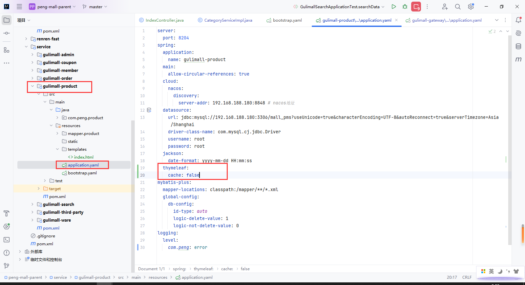Switch to gulimall-gateway application.yaml tab
Image resolution: width=525 pixels, height=285 pixels.
(x=443, y=20)
